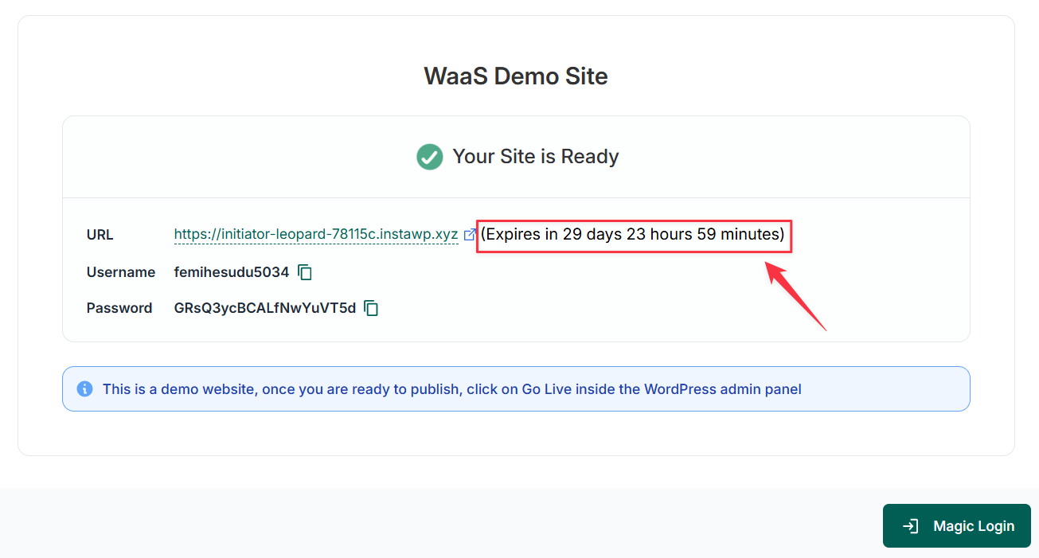Click the external link icon beside the URL

click(x=470, y=234)
